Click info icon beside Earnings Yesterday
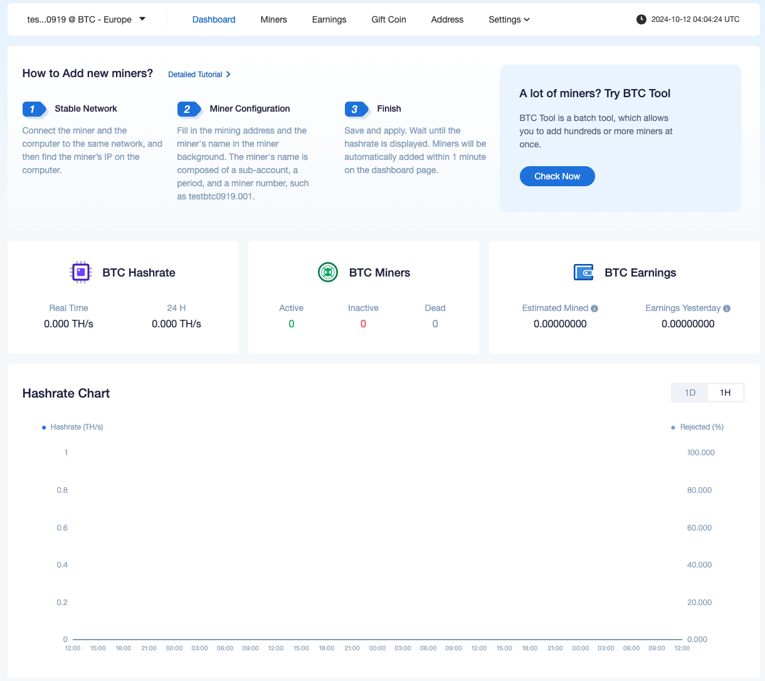Image resolution: width=765 pixels, height=681 pixels. [727, 309]
